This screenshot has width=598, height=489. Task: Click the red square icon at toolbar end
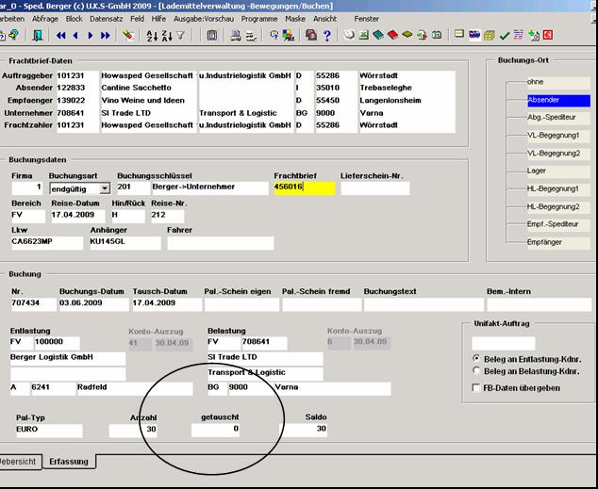[x=548, y=35]
